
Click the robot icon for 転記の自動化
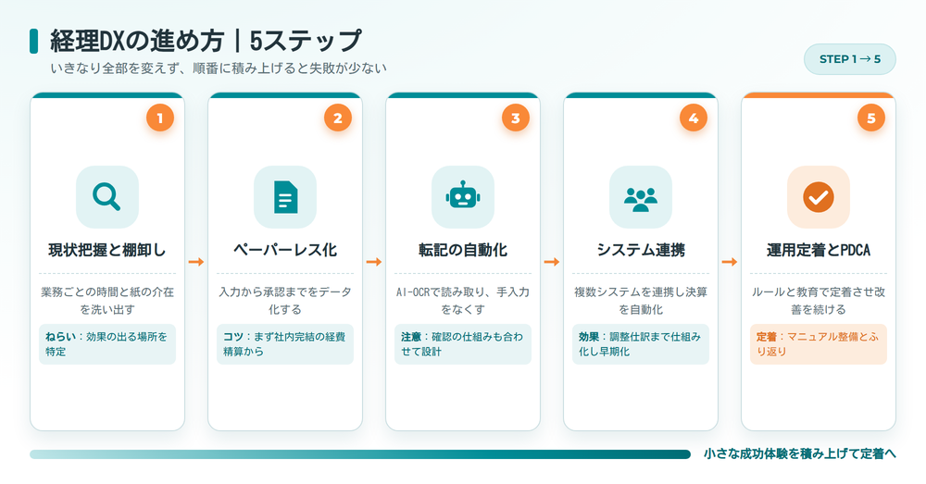tap(463, 195)
